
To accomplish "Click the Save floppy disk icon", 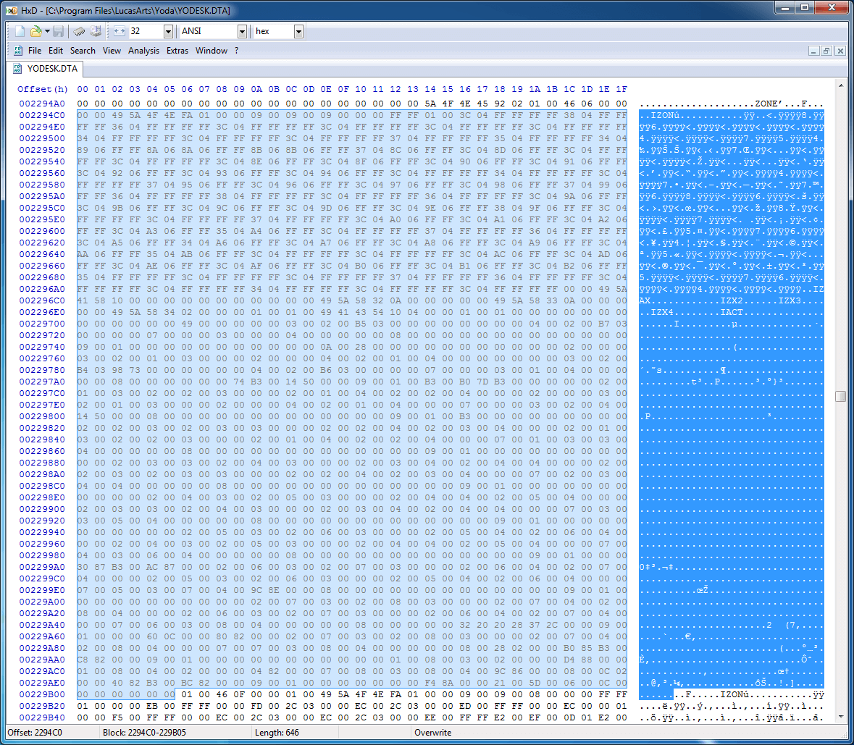I will 59,31.
